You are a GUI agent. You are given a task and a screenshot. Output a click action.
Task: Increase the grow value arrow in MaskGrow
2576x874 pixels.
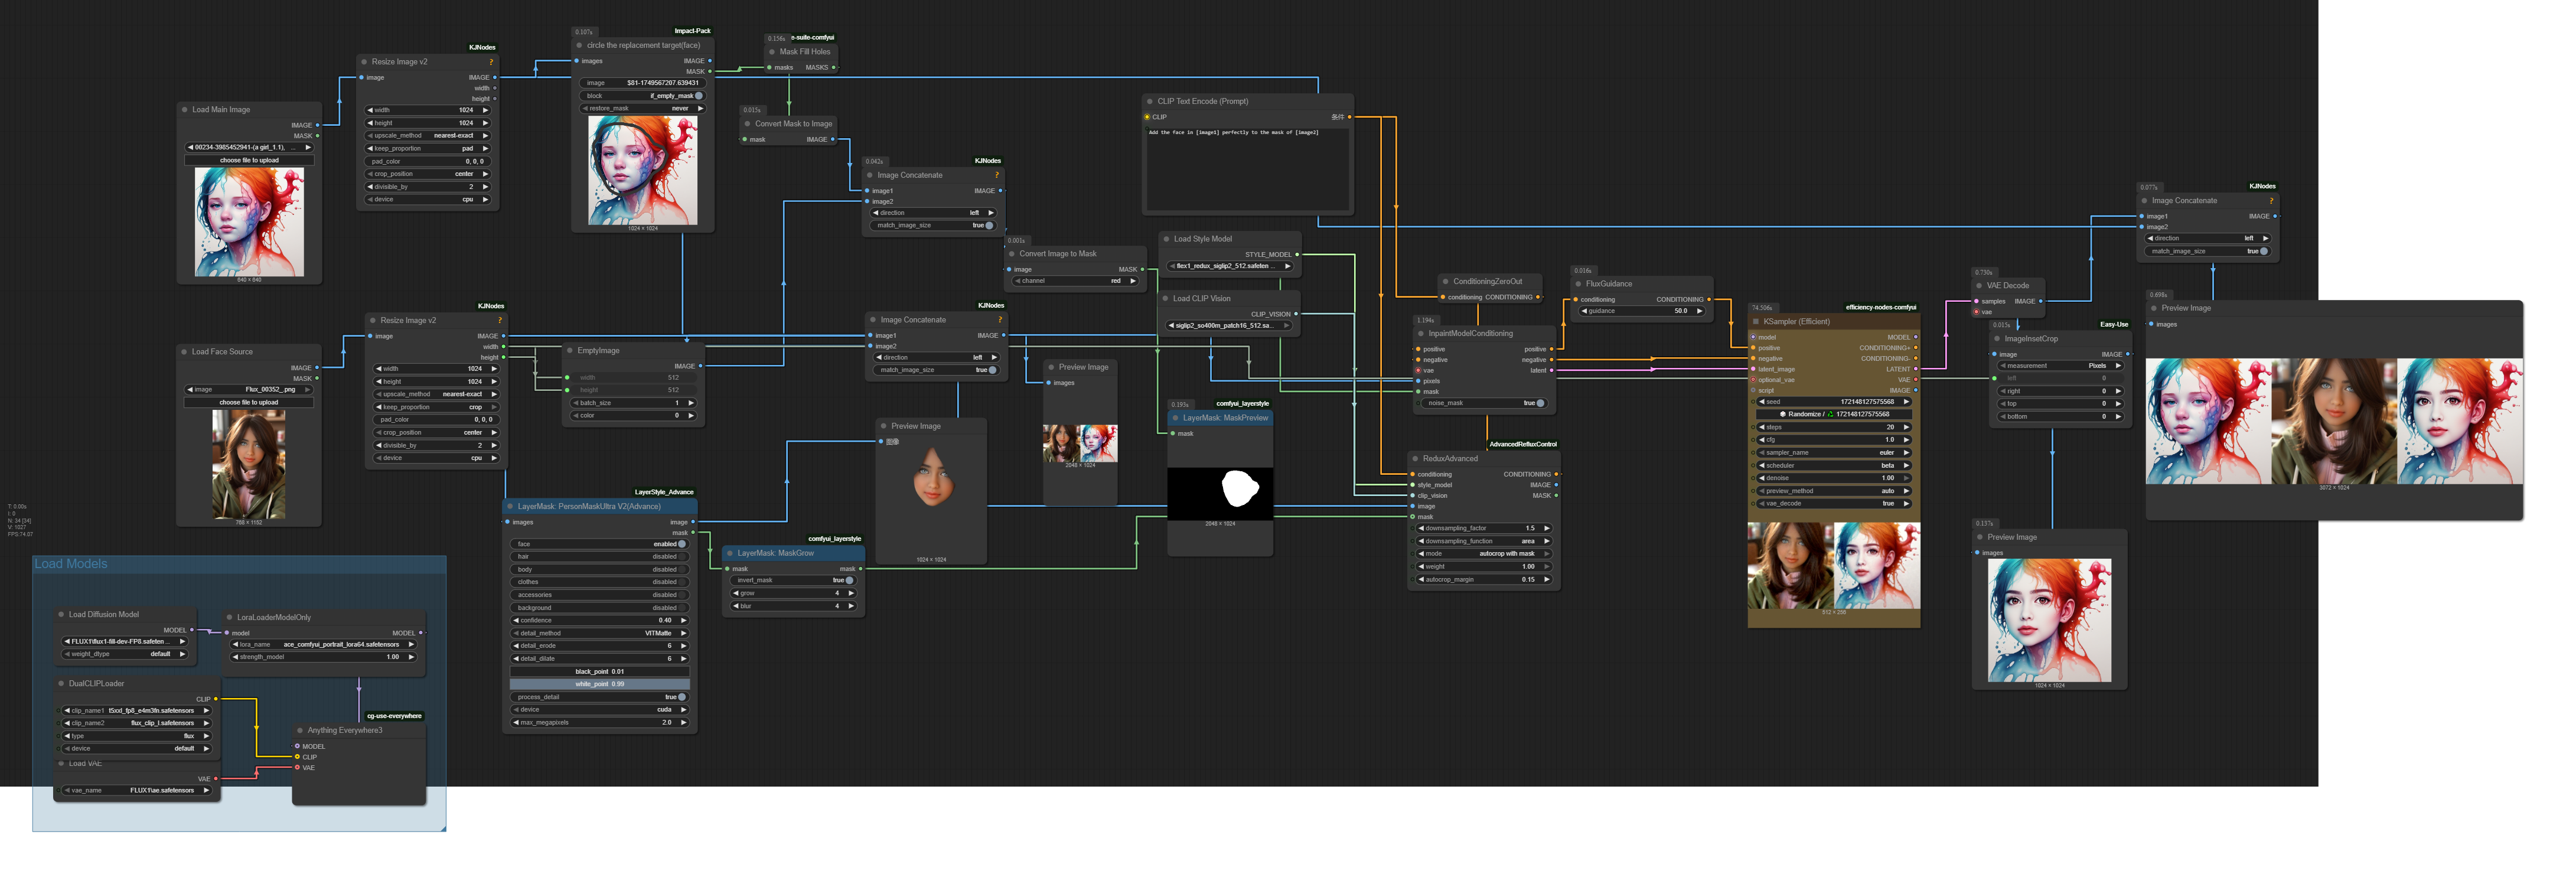pyautogui.click(x=852, y=594)
